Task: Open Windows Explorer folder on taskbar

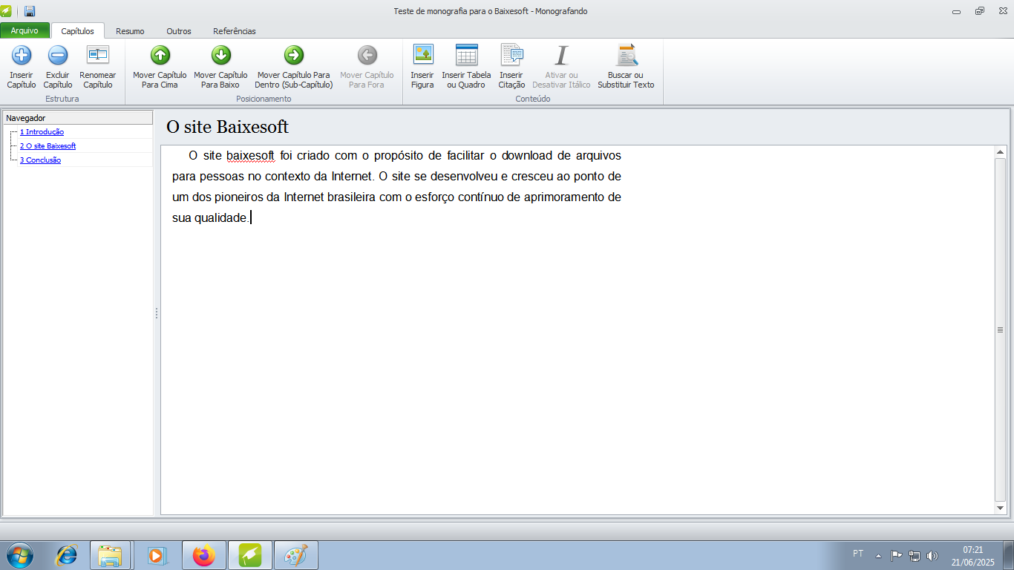Action: tap(110, 555)
